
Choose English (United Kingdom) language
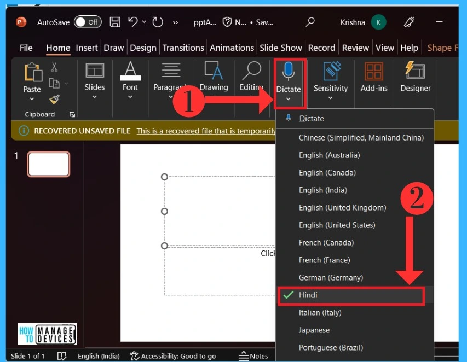pos(354,208)
